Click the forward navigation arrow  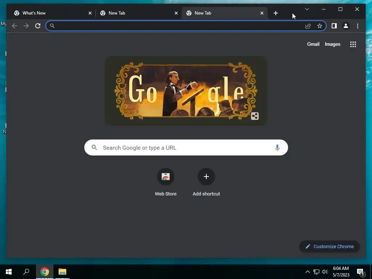coord(26,26)
